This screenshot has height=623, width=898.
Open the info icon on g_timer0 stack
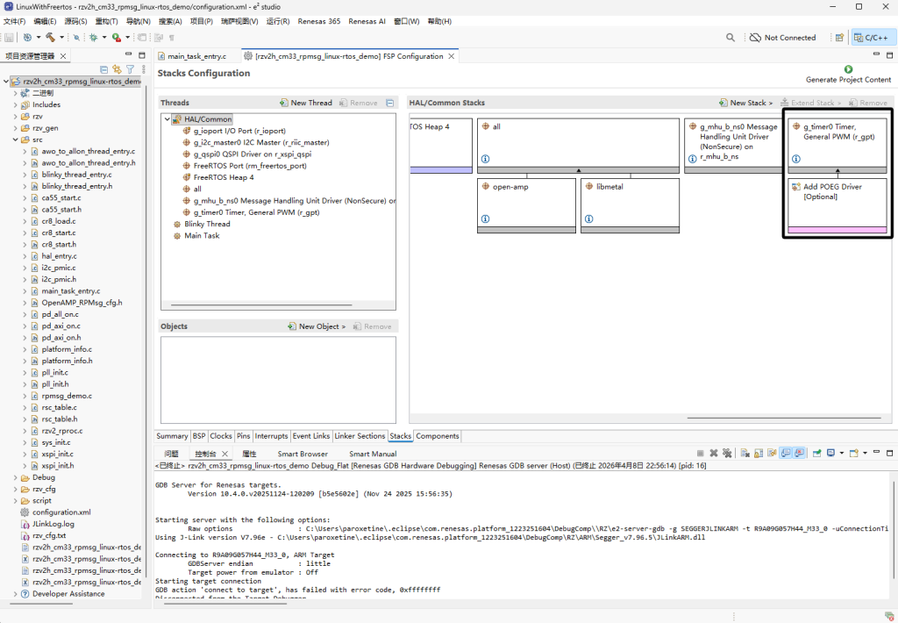click(x=796, y=159)
